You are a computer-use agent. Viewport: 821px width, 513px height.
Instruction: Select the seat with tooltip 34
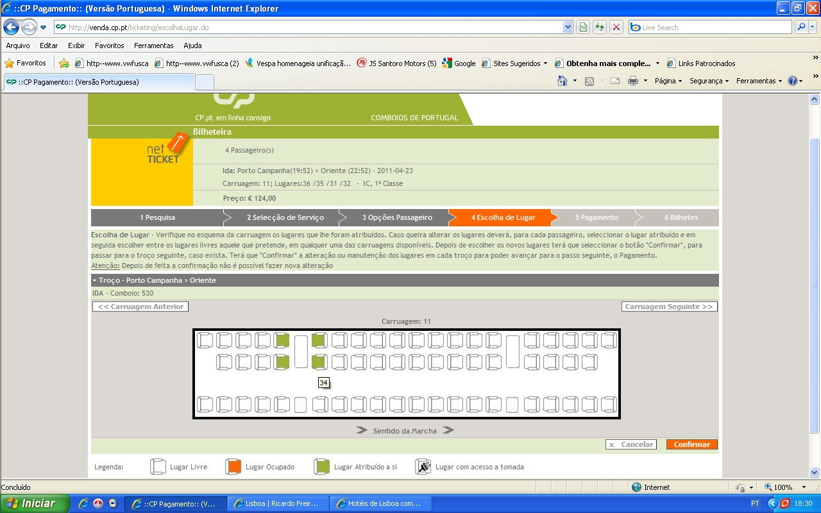click(319, 363)
